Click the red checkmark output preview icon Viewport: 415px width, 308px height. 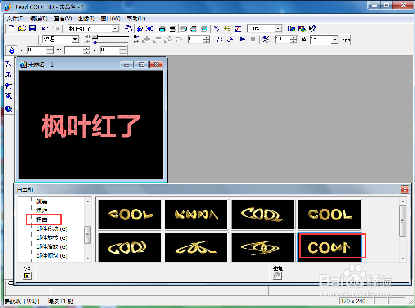coord(238,29)
